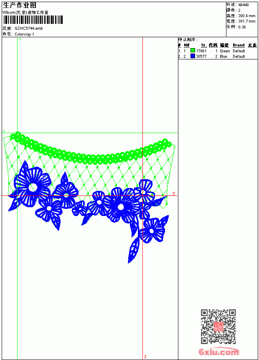Click the Colorway 1 label
This screenshot has height=360, width=259.
click(24, 34)
